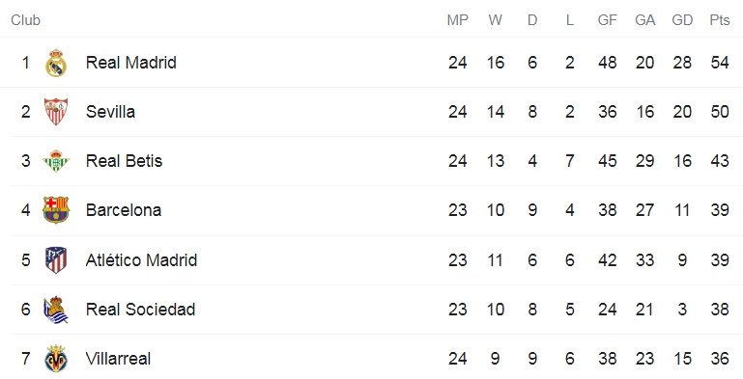Select the Barcelona crest icon
Image resolution: width=743 pixels, height=379 pixels.
[x=56, y=210]
